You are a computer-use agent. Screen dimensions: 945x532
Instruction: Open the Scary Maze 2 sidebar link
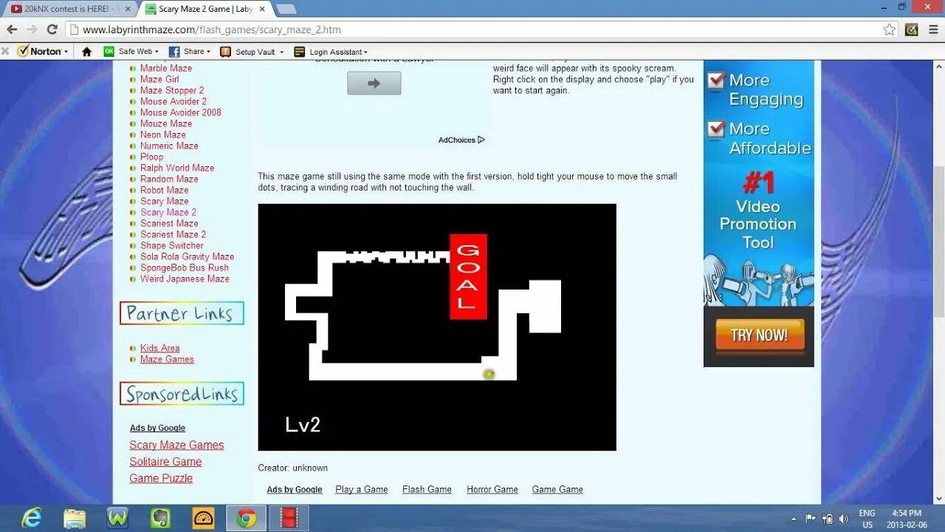click(x=168, y=212)
